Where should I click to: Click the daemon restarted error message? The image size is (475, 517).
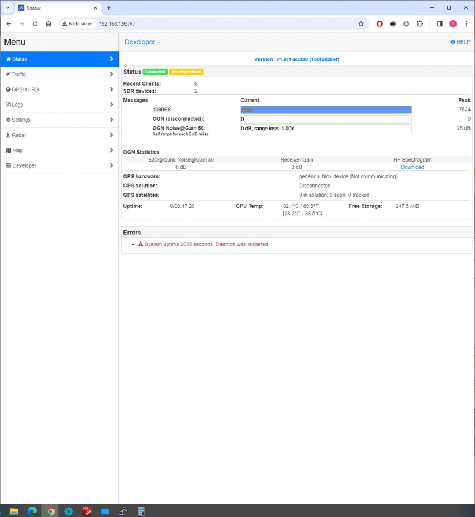coord(207,244)
